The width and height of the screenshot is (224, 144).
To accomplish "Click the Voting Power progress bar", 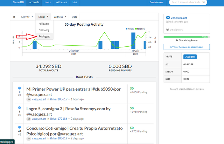I will pyautogui.click(x=187, y=37).
